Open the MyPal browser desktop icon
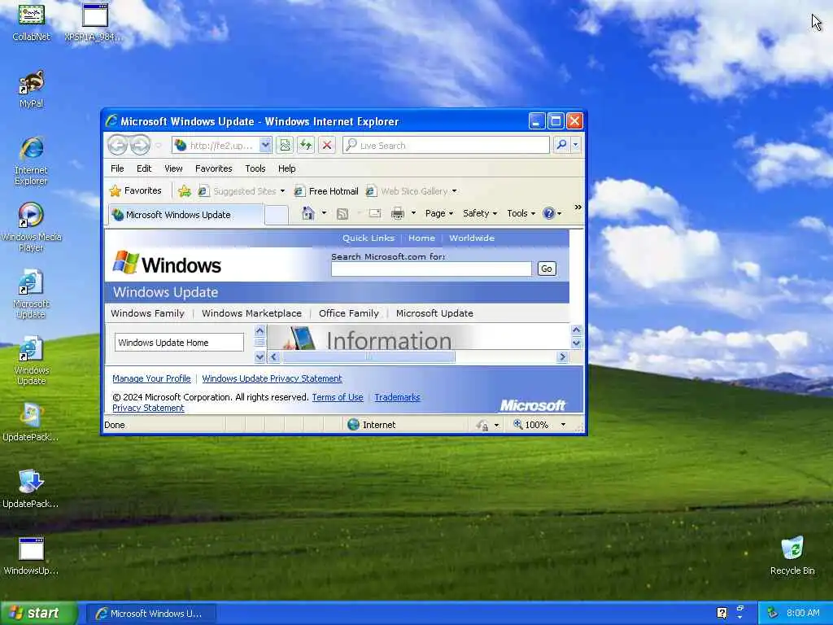The image size is (833, 625). 32,89
